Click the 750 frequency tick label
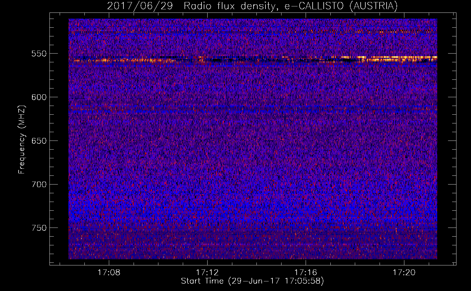 [x=39, y=228]
